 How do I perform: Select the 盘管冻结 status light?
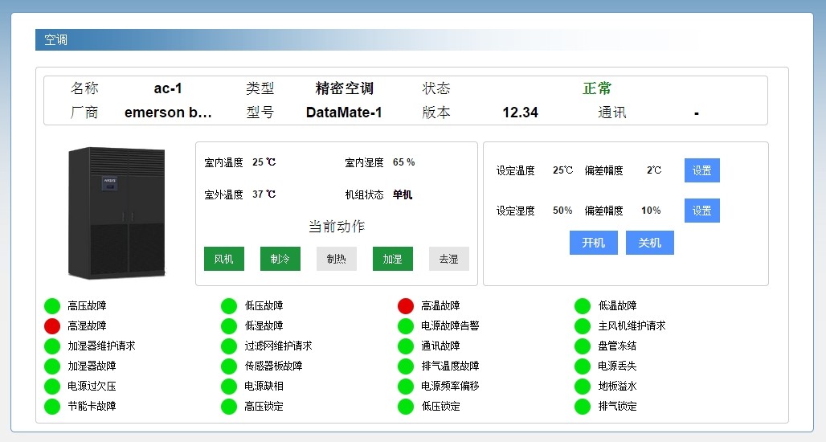point(583,346)
